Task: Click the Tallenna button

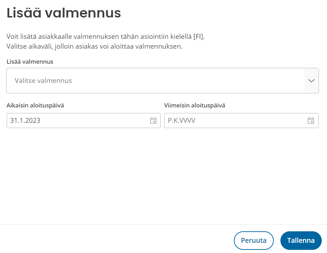Action: [x=301, y=240]
